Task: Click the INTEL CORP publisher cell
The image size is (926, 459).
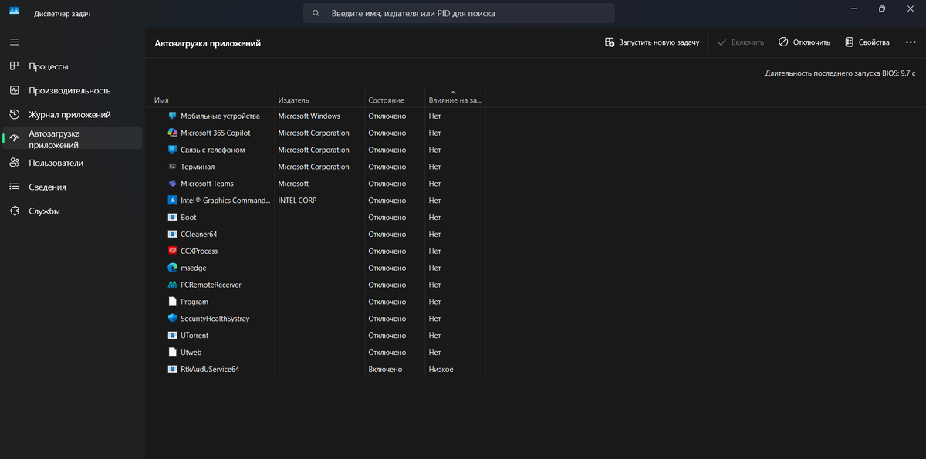Action: (x=297, y=201)
